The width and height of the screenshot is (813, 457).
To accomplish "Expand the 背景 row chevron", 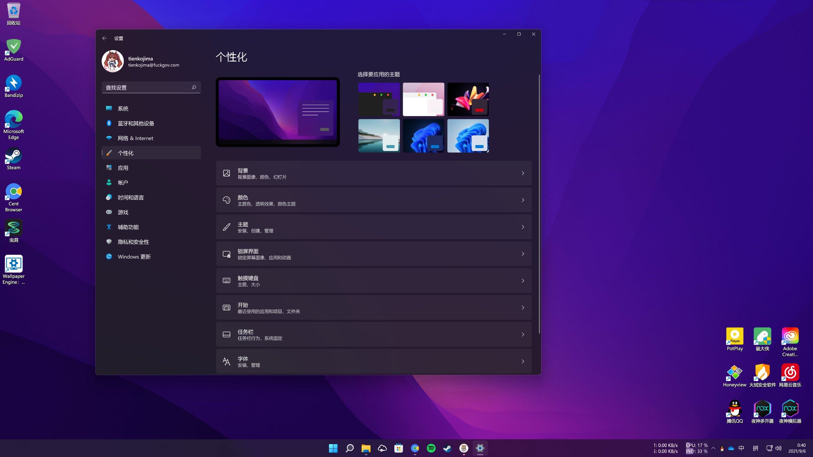I will point(523,173).
